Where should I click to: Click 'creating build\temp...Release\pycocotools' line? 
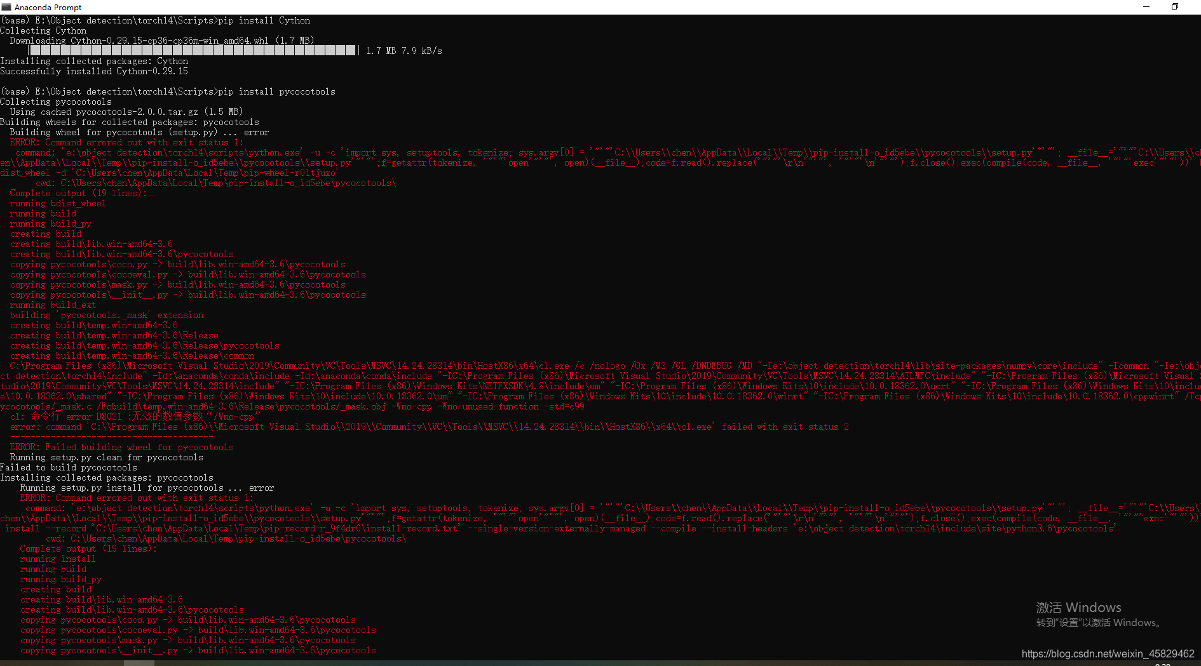pyautogui.click(x=144, y=345)
